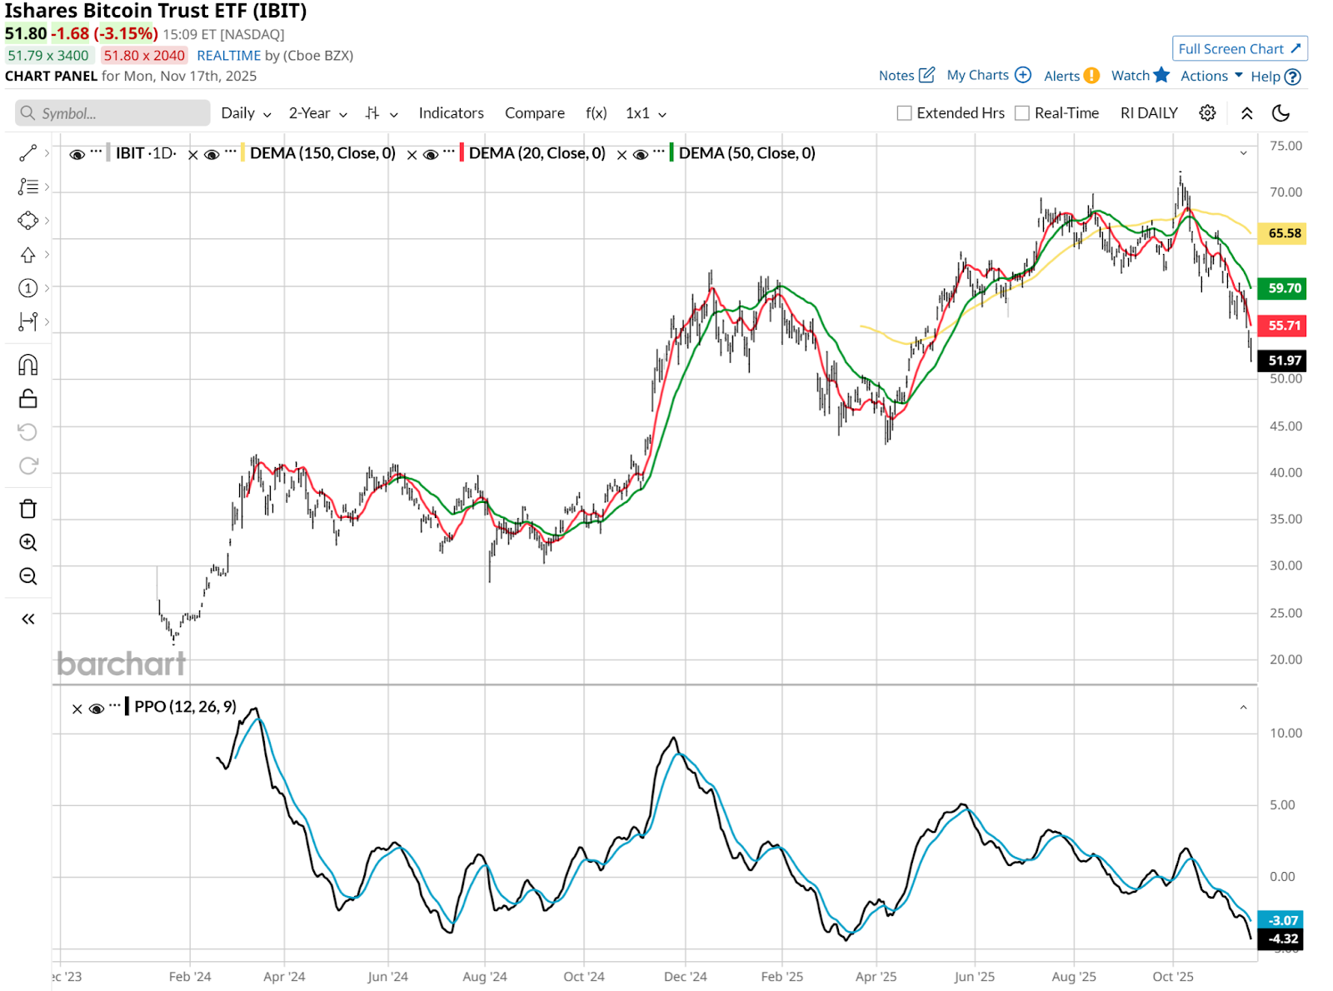The image size is (1333, 991).
Task: Open the Compare menu
Action: pyautogui.click(x=534, y=113)
